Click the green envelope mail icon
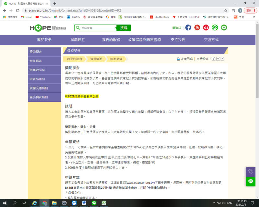This screenshot has height=207, width=259. click(224, 28)
